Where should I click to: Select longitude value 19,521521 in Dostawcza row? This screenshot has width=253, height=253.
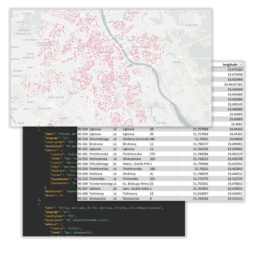tap(235, 198)
